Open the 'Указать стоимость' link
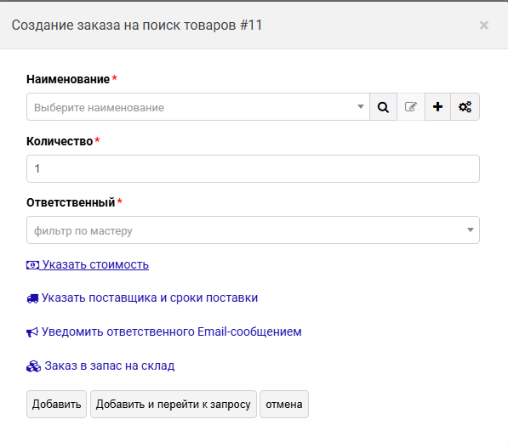The image size is (508, 442). (x=95, y=264)
